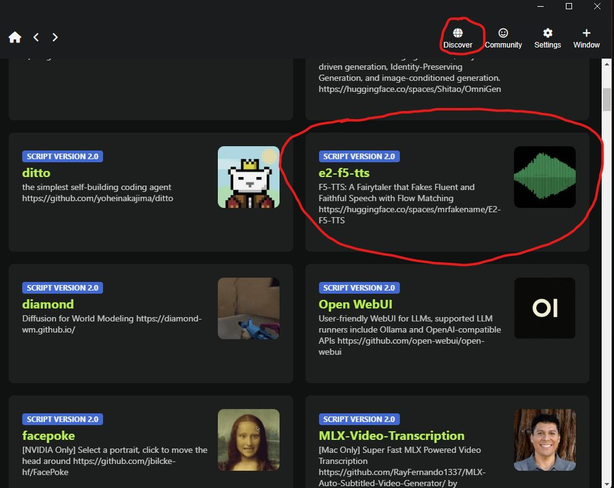Image resolution: width=614 pixels, height=488 pixels.
Task: Go to the Home page icon
Action: [15, 37]
